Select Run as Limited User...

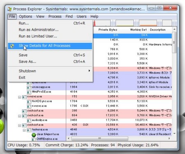coord(50,36)
